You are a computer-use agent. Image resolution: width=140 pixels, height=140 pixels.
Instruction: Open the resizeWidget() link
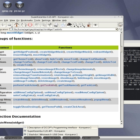pos(22,55)
